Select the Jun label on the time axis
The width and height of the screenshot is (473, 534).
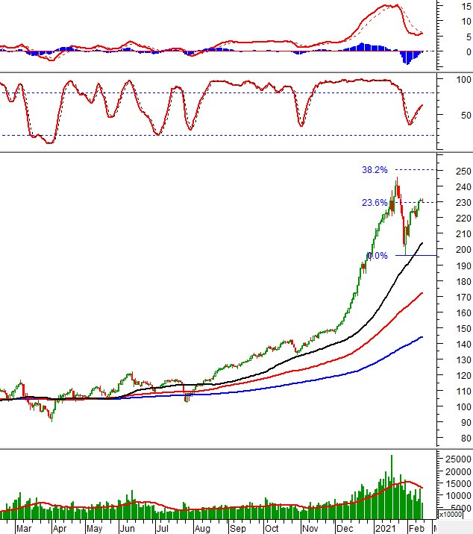point(127,529)
